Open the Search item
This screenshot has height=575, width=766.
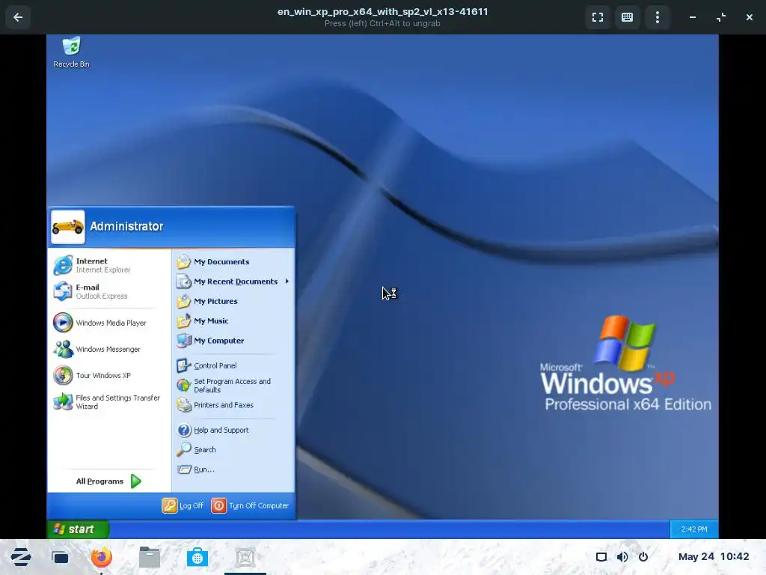[233, 449]
